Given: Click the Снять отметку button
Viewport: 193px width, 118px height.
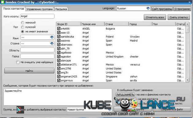Looking at the screenshot, I should (x=179, y=17).
